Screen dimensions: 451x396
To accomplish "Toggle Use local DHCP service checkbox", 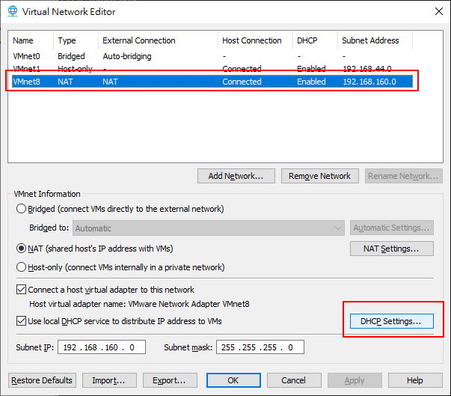I will tap(21, 321).
